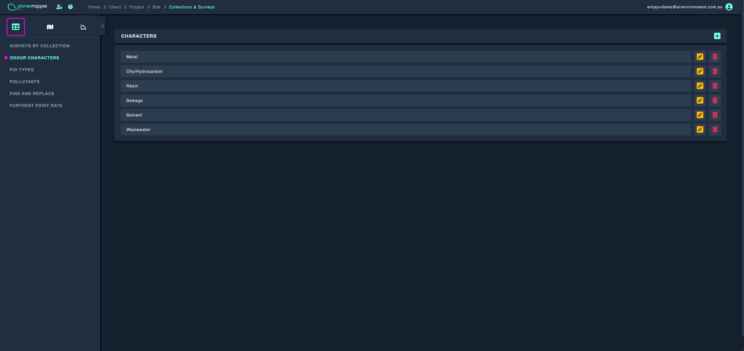Image resolution: width=744 pixels, height=351 pixels.
Task: Switch to the map view icon
Action: click(x=50, y=27)
